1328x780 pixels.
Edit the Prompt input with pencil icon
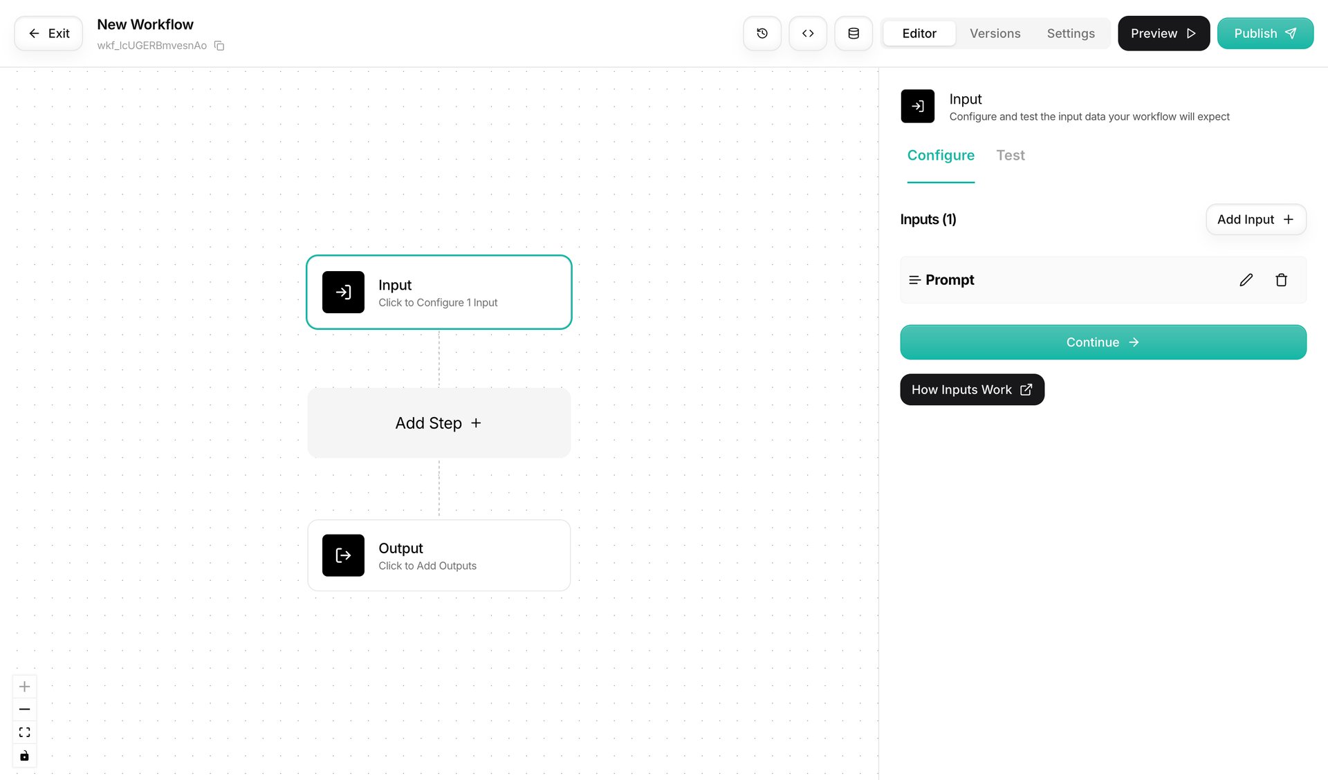click(1246, 279)
